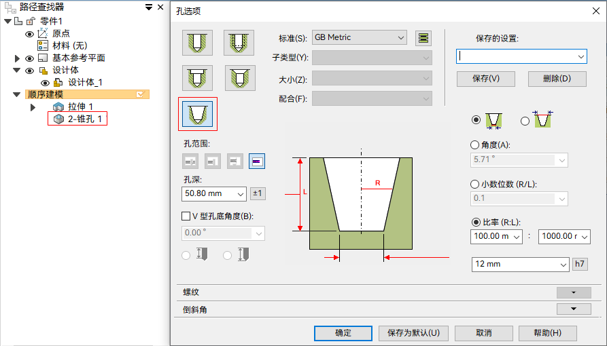Click the 确定 button
This screenshot has width=607, height=346.
point(343,333)
